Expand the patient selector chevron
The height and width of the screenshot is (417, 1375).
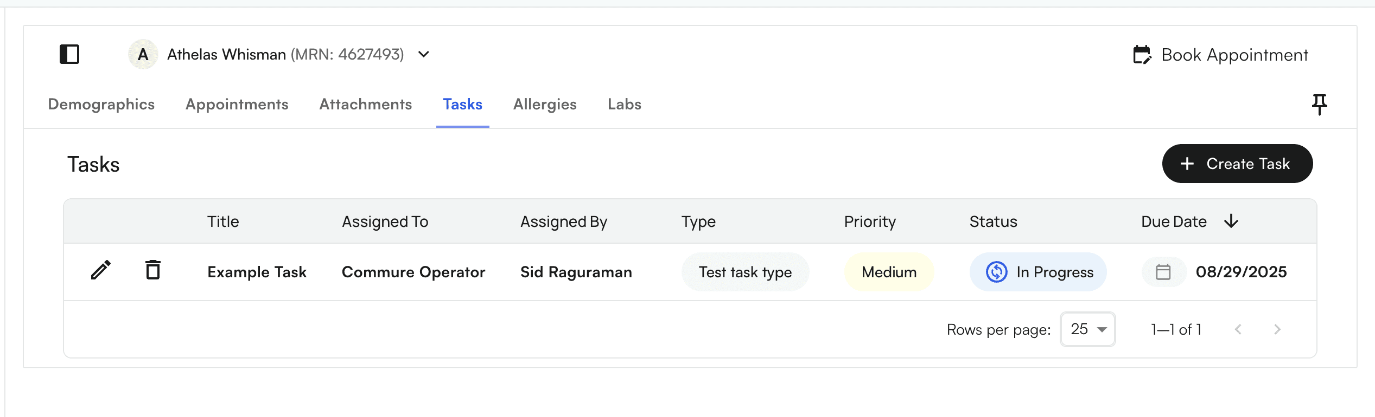tap(424, 54)
